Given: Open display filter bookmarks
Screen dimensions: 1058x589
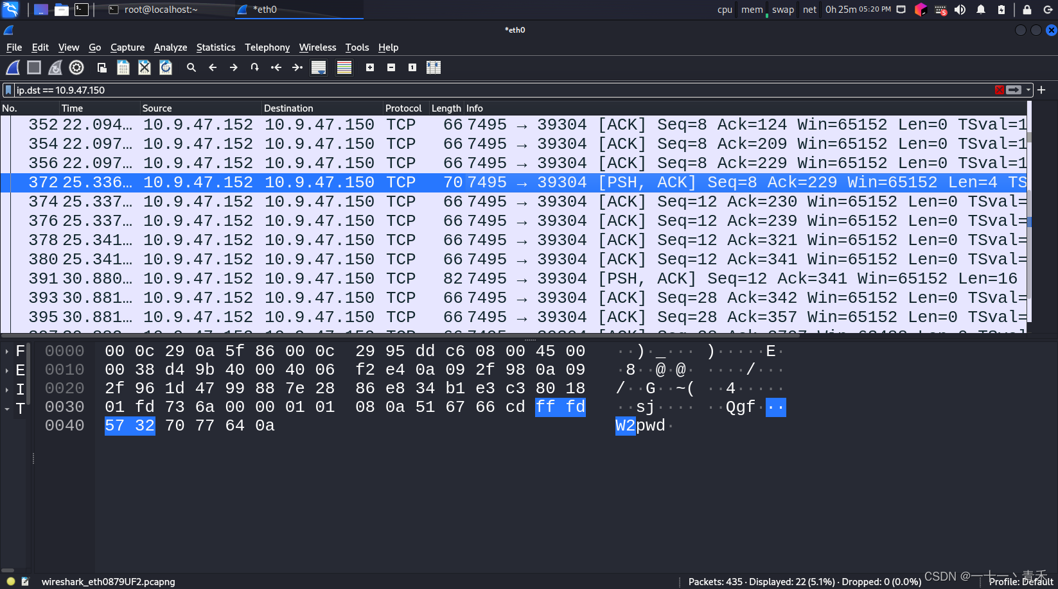Looking at the screenshot, I should coord(9,90).
